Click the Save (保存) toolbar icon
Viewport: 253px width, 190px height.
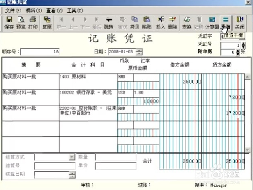click(9, 23)
